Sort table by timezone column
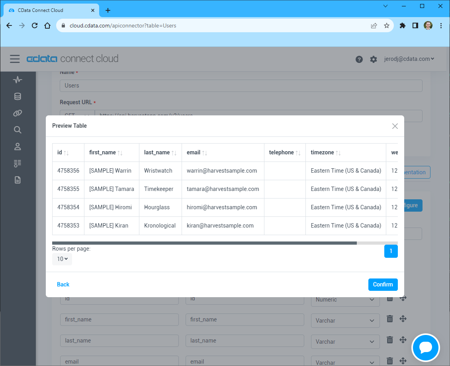This screenshot has height=366, width=450. coord(338,153)
